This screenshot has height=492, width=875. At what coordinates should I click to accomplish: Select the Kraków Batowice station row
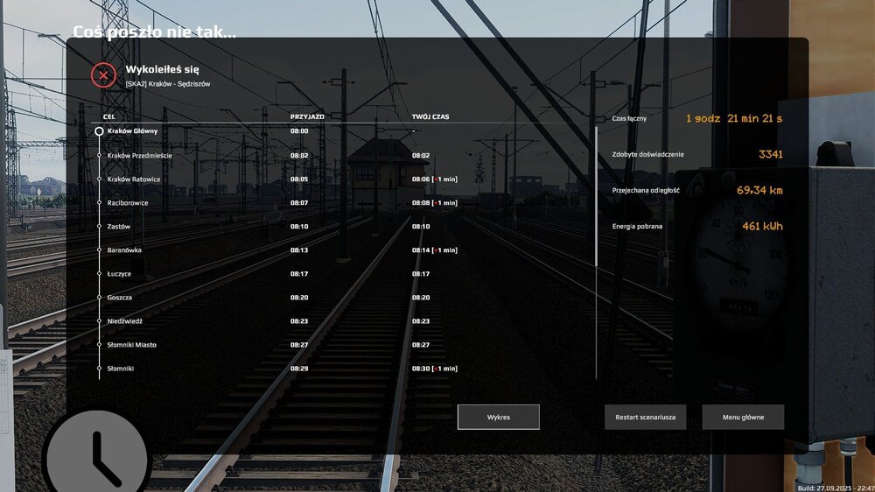134,179
